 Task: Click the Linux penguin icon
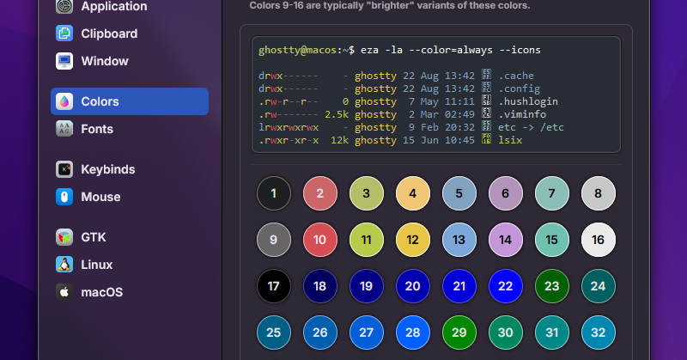(64, 265)
